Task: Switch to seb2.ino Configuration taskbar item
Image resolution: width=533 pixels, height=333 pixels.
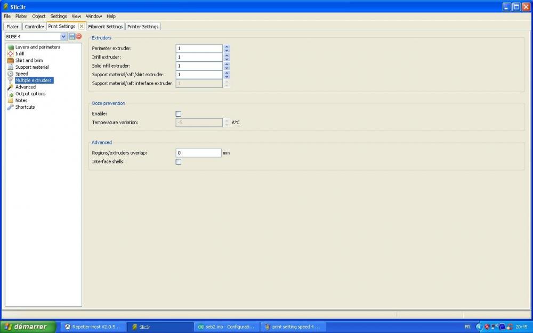Action: [227, 327]
